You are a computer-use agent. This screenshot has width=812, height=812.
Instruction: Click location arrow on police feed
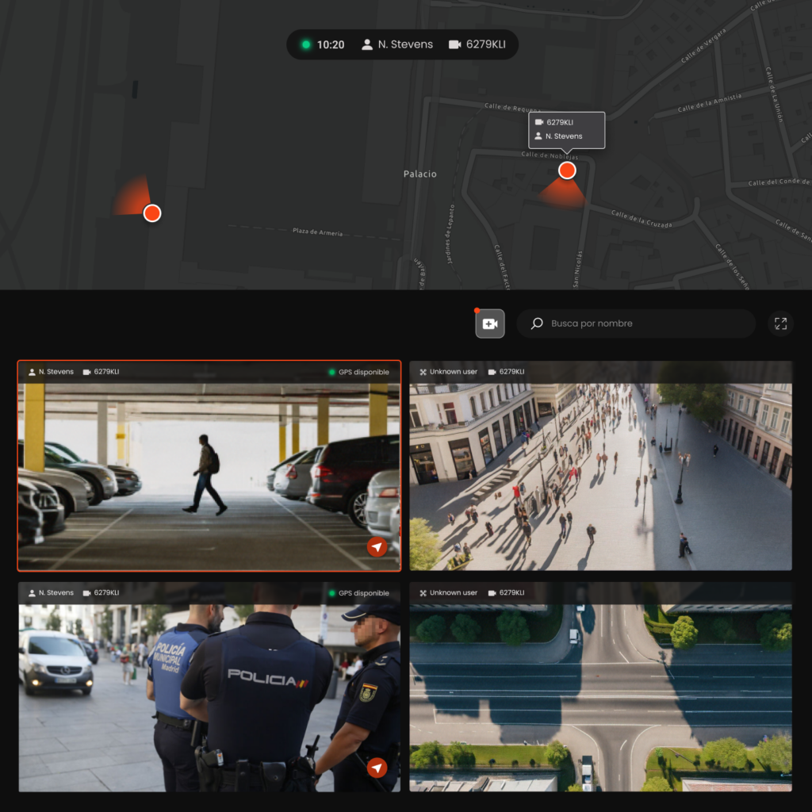tap(377, 768)
